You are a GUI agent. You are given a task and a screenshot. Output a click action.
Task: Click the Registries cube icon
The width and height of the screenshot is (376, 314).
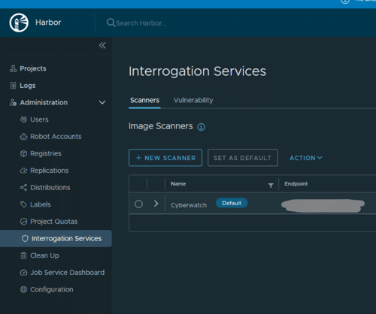pyautogui.click(x=23, y=153)
